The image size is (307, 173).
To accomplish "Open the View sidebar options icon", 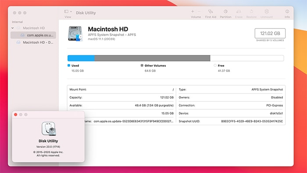I will (66, 11).
